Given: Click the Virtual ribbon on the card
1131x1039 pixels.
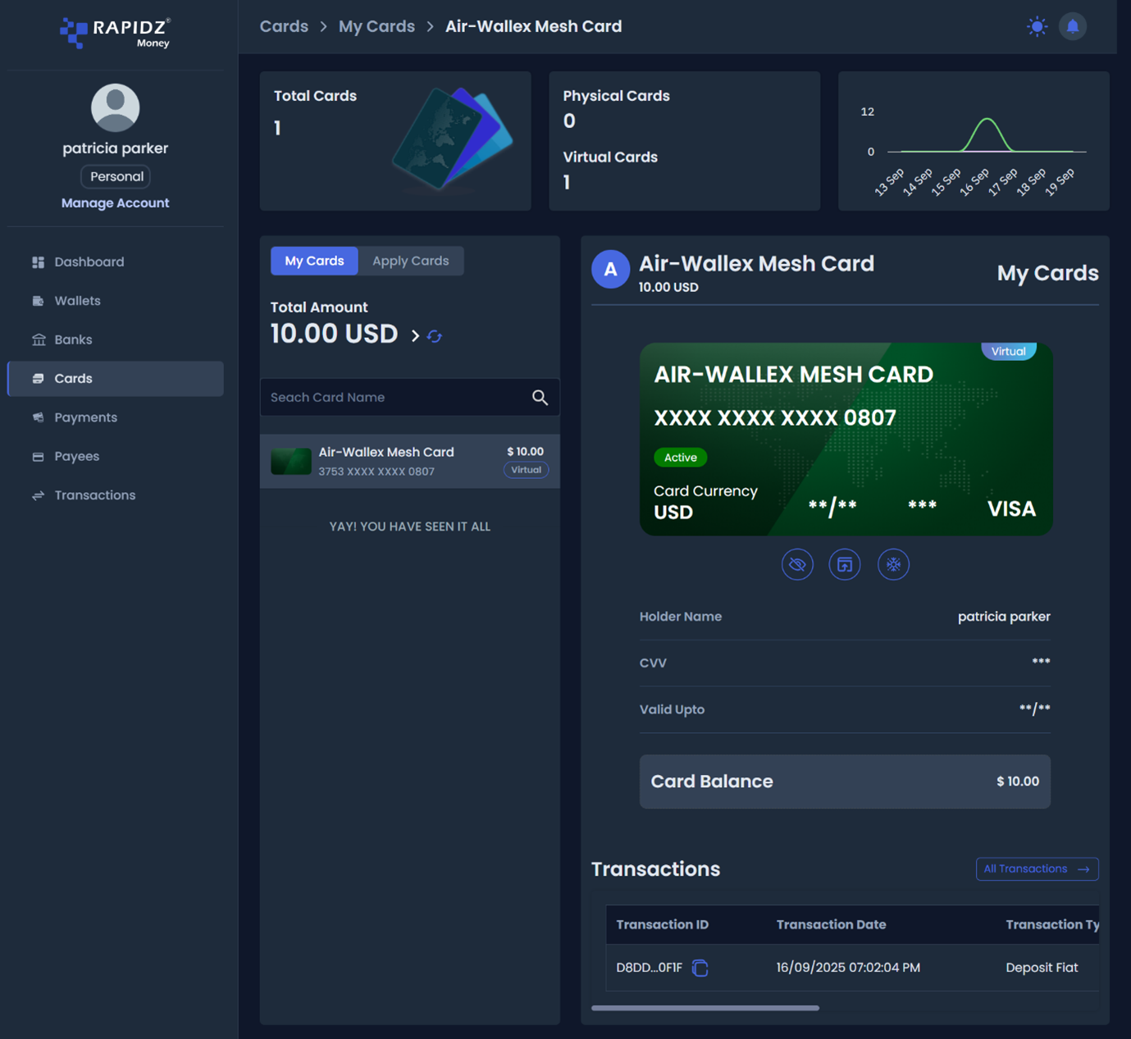Looking at the screenshot, I should (1008, 351).
